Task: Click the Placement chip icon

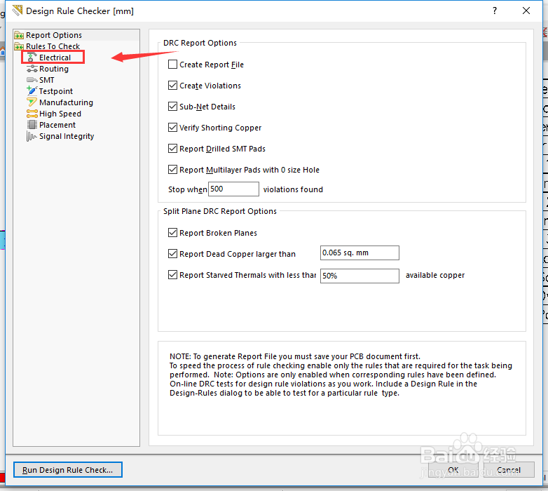Action: [x=32, y=125]
